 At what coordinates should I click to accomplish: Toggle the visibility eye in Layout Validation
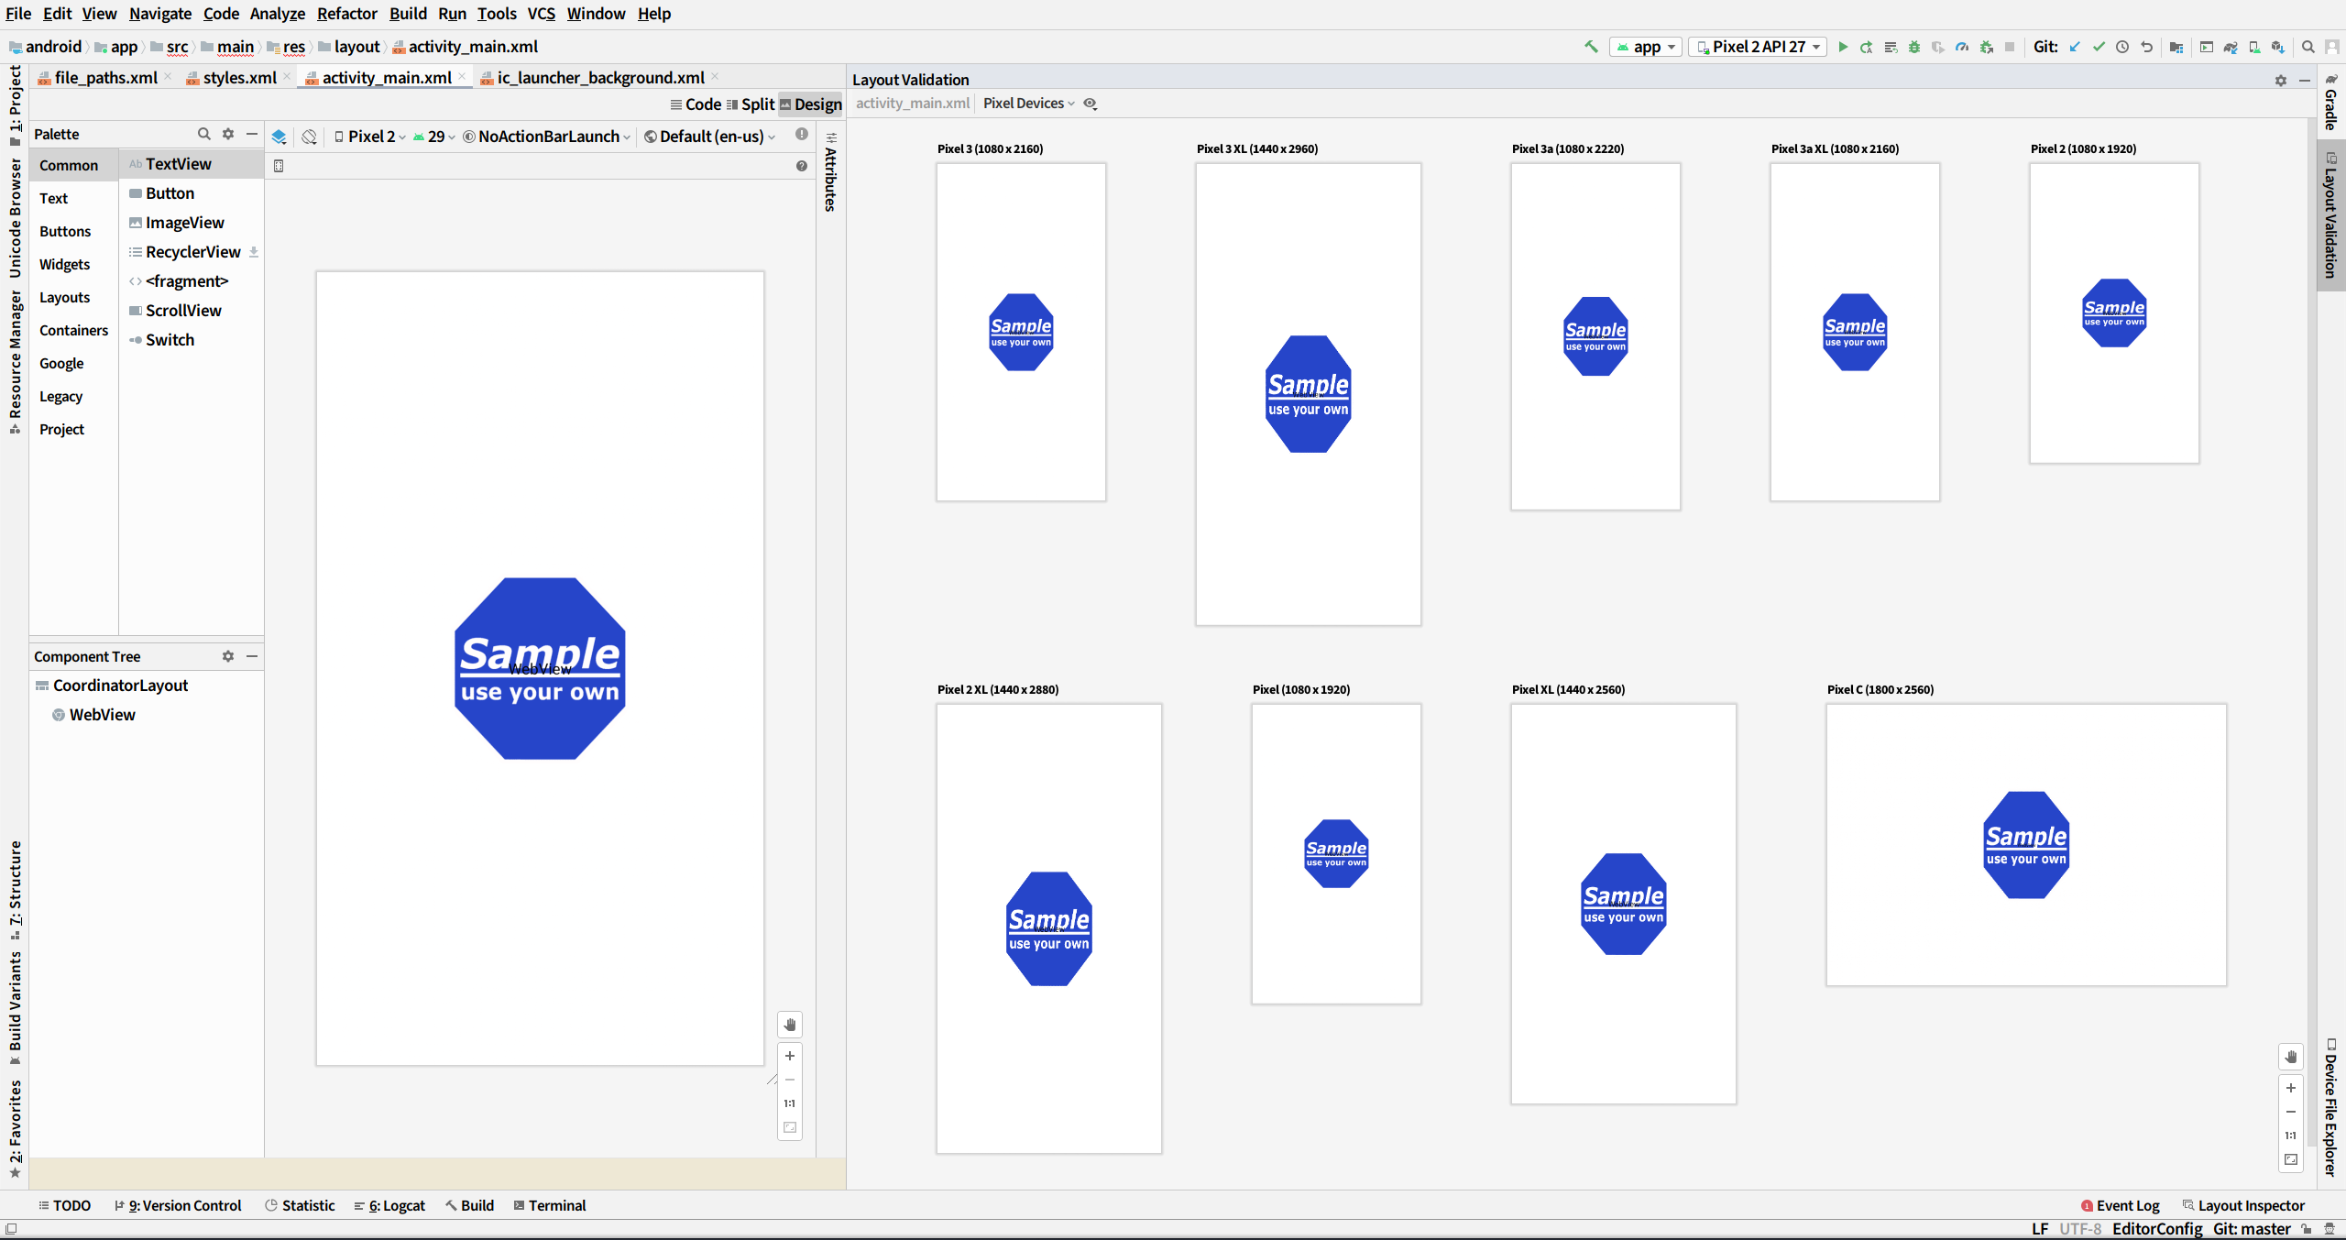[x=1090, y=104]
